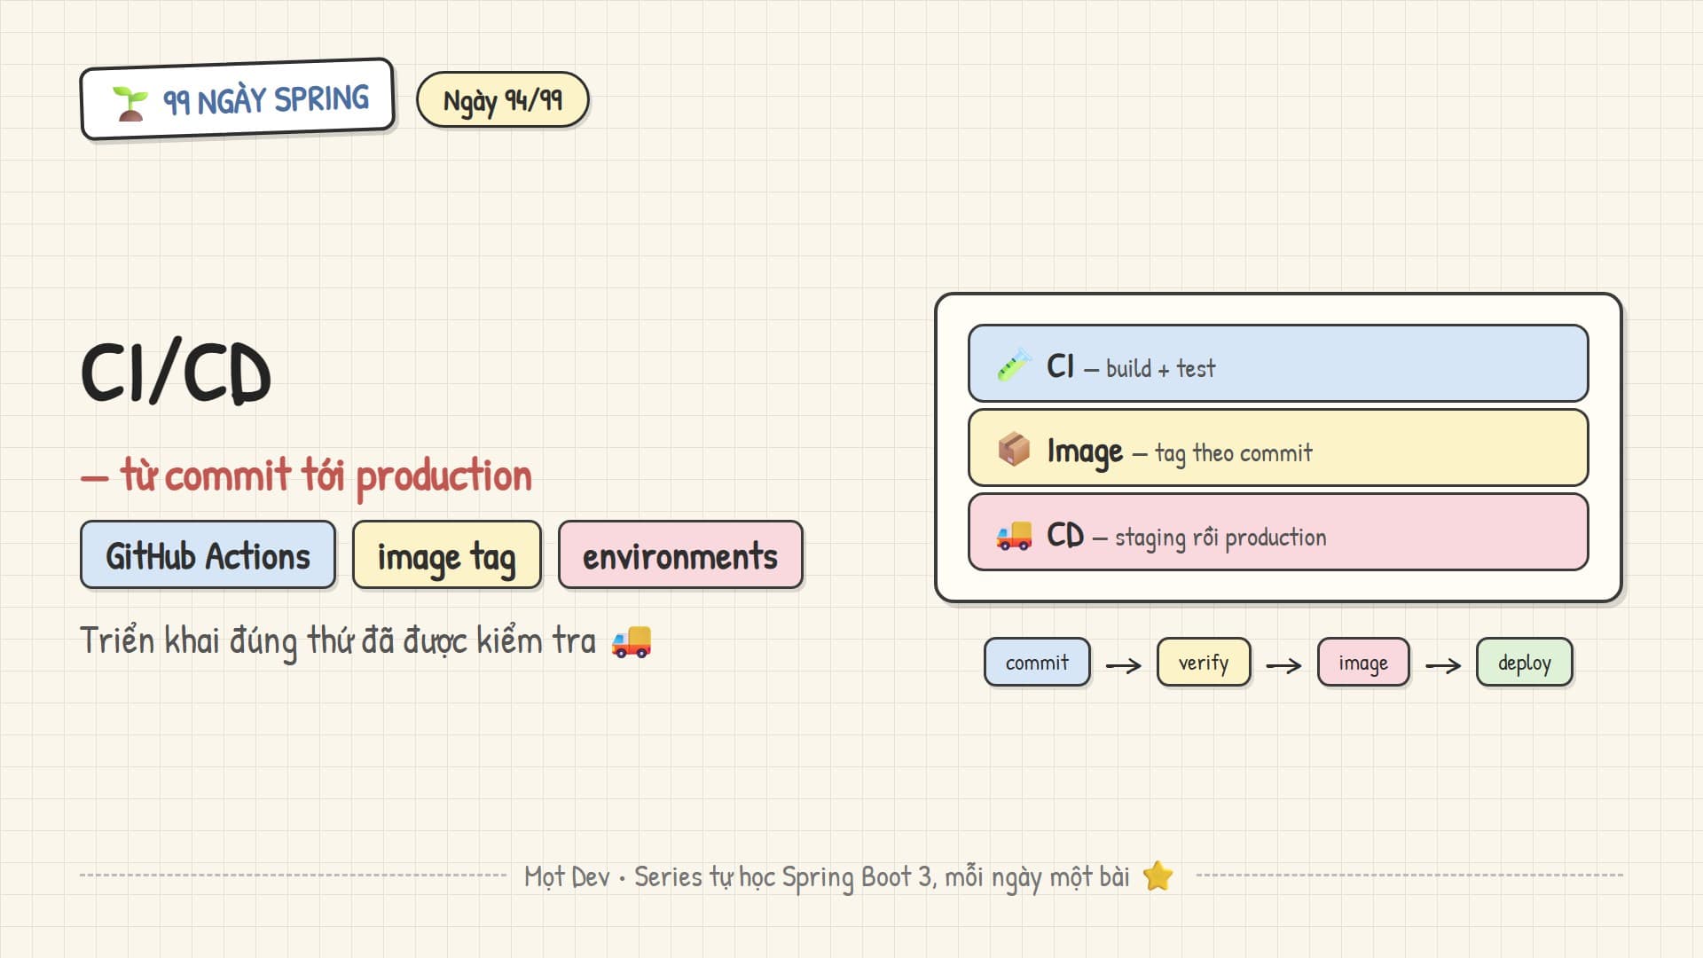
Task: Click the 'commit' step box
Action: click(x=1037, y=663)
